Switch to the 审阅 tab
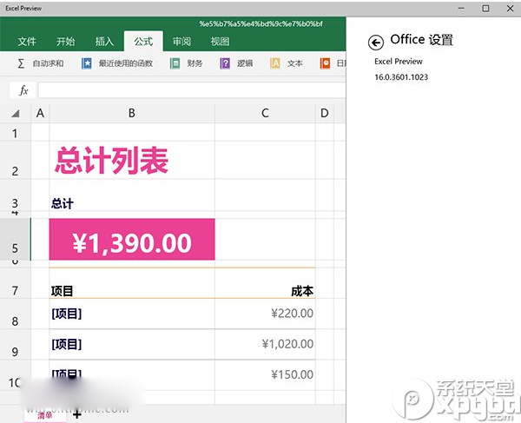The height and width of the screenshot is (423, 521). [x=181, y=41]
